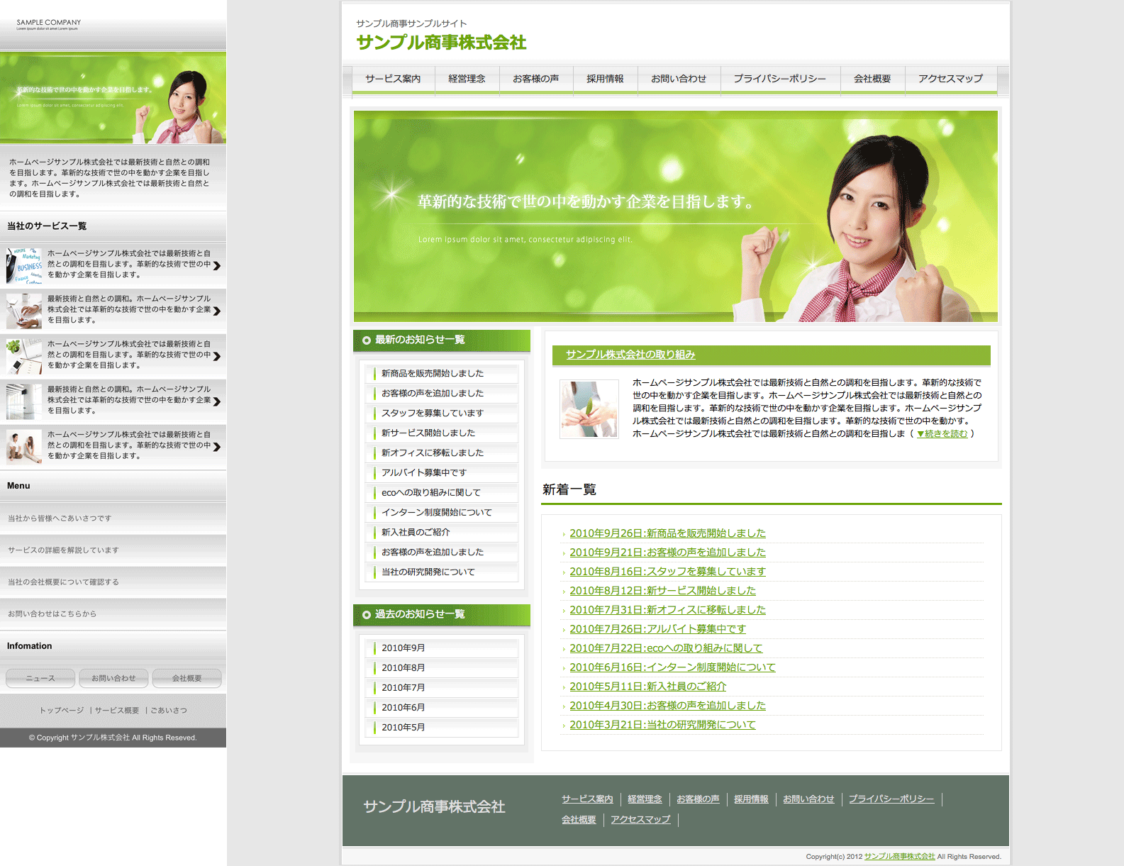Image resolution: width=1124 pixels, height=866 pixels.
Task: Open the 2010年9月26日 new product news link
Action: coord(667,533)
